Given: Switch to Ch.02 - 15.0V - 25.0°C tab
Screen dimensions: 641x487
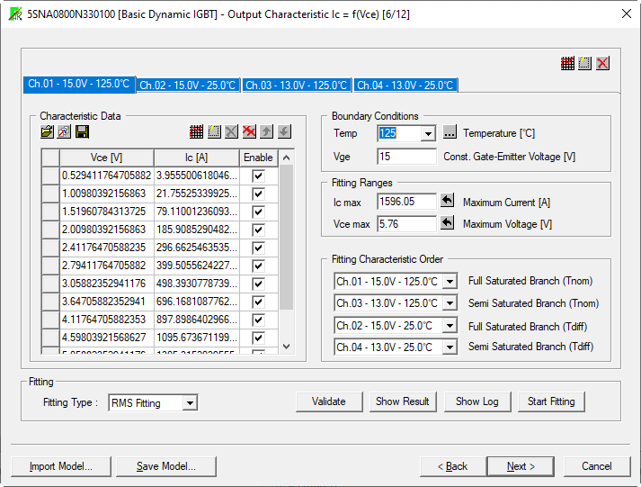Looking at the screenshot, I should tap(189, 86).
